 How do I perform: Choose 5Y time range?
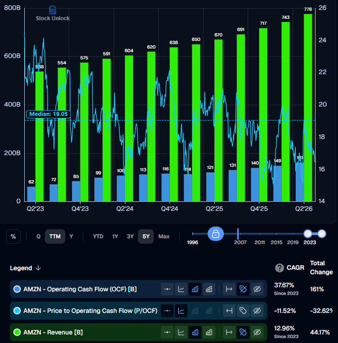pos(146,237)
